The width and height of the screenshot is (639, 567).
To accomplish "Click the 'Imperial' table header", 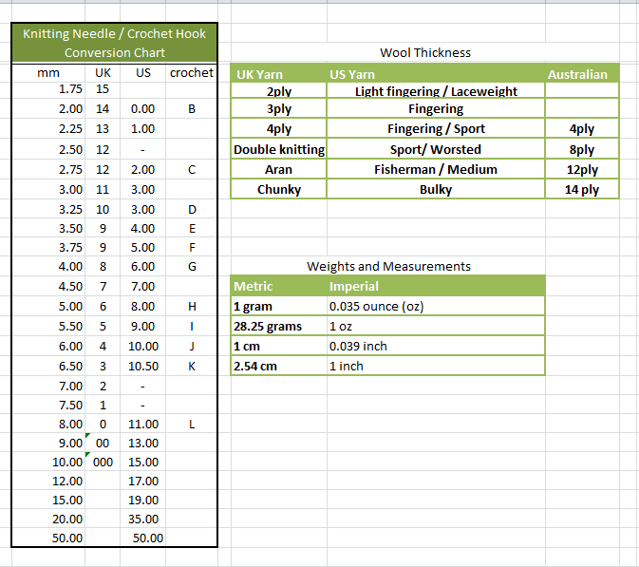I will (436, 286).
